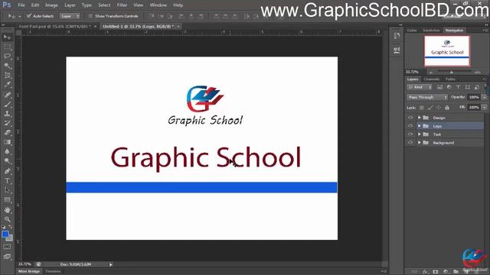Open the Kind filter dropdown
This screenshot has height=275, width=490.
[x=420, y=87]
